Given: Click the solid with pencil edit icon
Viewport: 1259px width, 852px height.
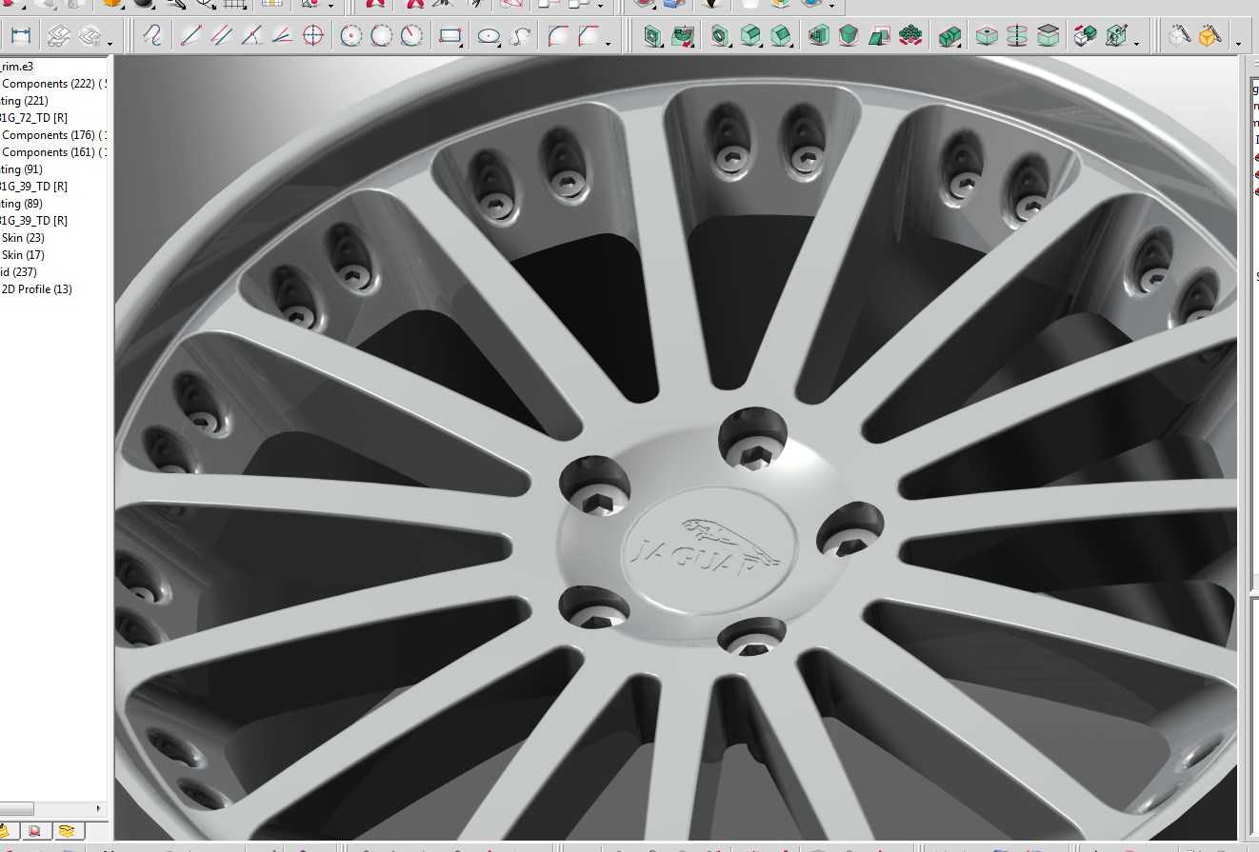Looking at the screenshot, I should pos(1116,37).
